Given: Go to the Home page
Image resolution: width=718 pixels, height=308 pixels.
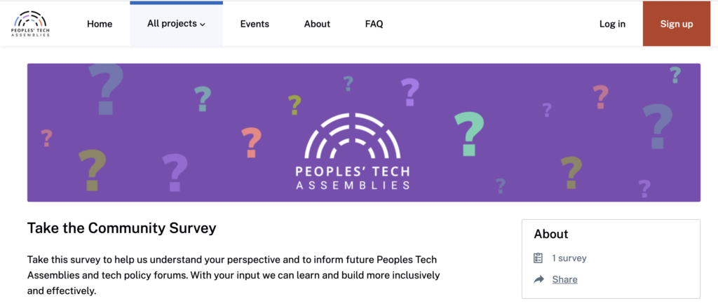Looking at the screenshot, I should (100, 24).
